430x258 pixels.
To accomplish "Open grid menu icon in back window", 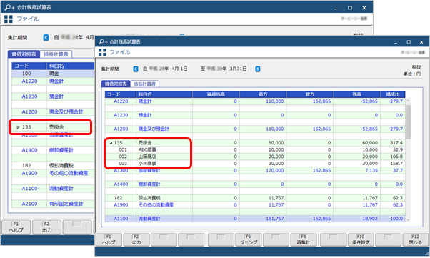I will (9, 19).
